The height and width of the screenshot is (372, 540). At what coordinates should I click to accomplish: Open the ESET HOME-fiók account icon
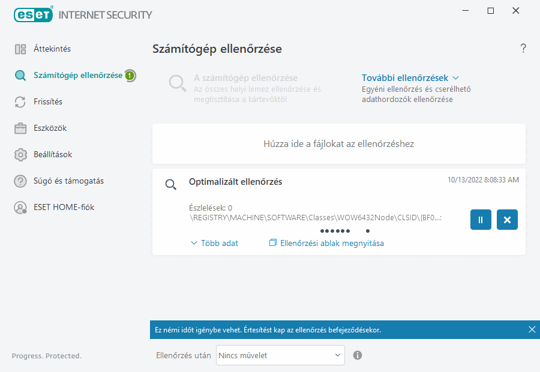(20, 207)
